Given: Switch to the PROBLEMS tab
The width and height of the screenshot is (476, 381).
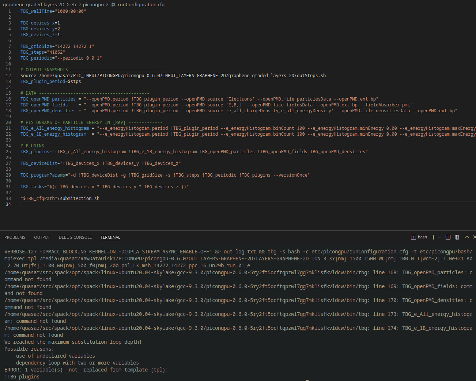Looking at the screenshot, I should coord(15,237).
